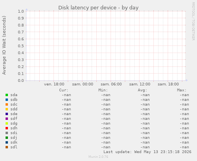Image resolution: width=197 pixels, height=161 pixels.
Task: Select the 'sdf' device label
Action: tap(14, 119)
